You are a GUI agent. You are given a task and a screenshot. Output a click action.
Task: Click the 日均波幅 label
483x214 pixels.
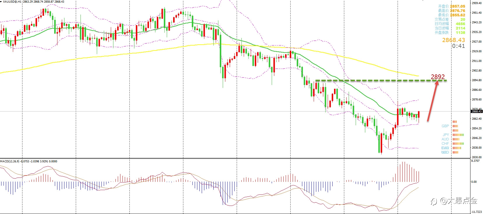coord(442,24)
